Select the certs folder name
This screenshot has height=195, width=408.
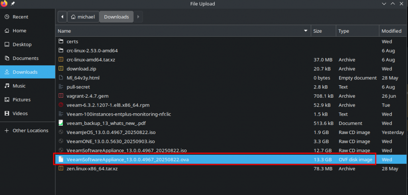pyautogui.click(x=73, y=41)
